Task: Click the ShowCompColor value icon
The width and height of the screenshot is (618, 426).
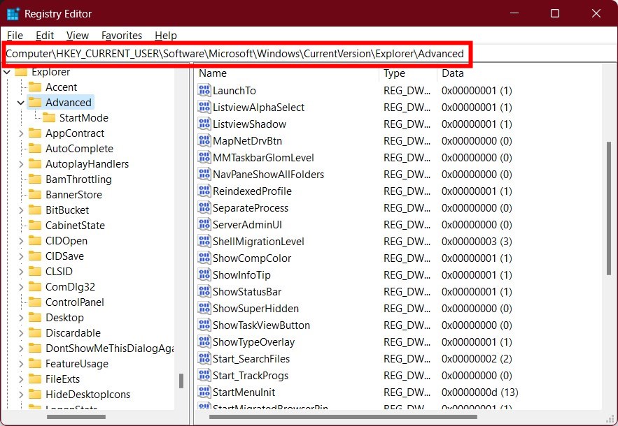Action: tap(204, 258)
